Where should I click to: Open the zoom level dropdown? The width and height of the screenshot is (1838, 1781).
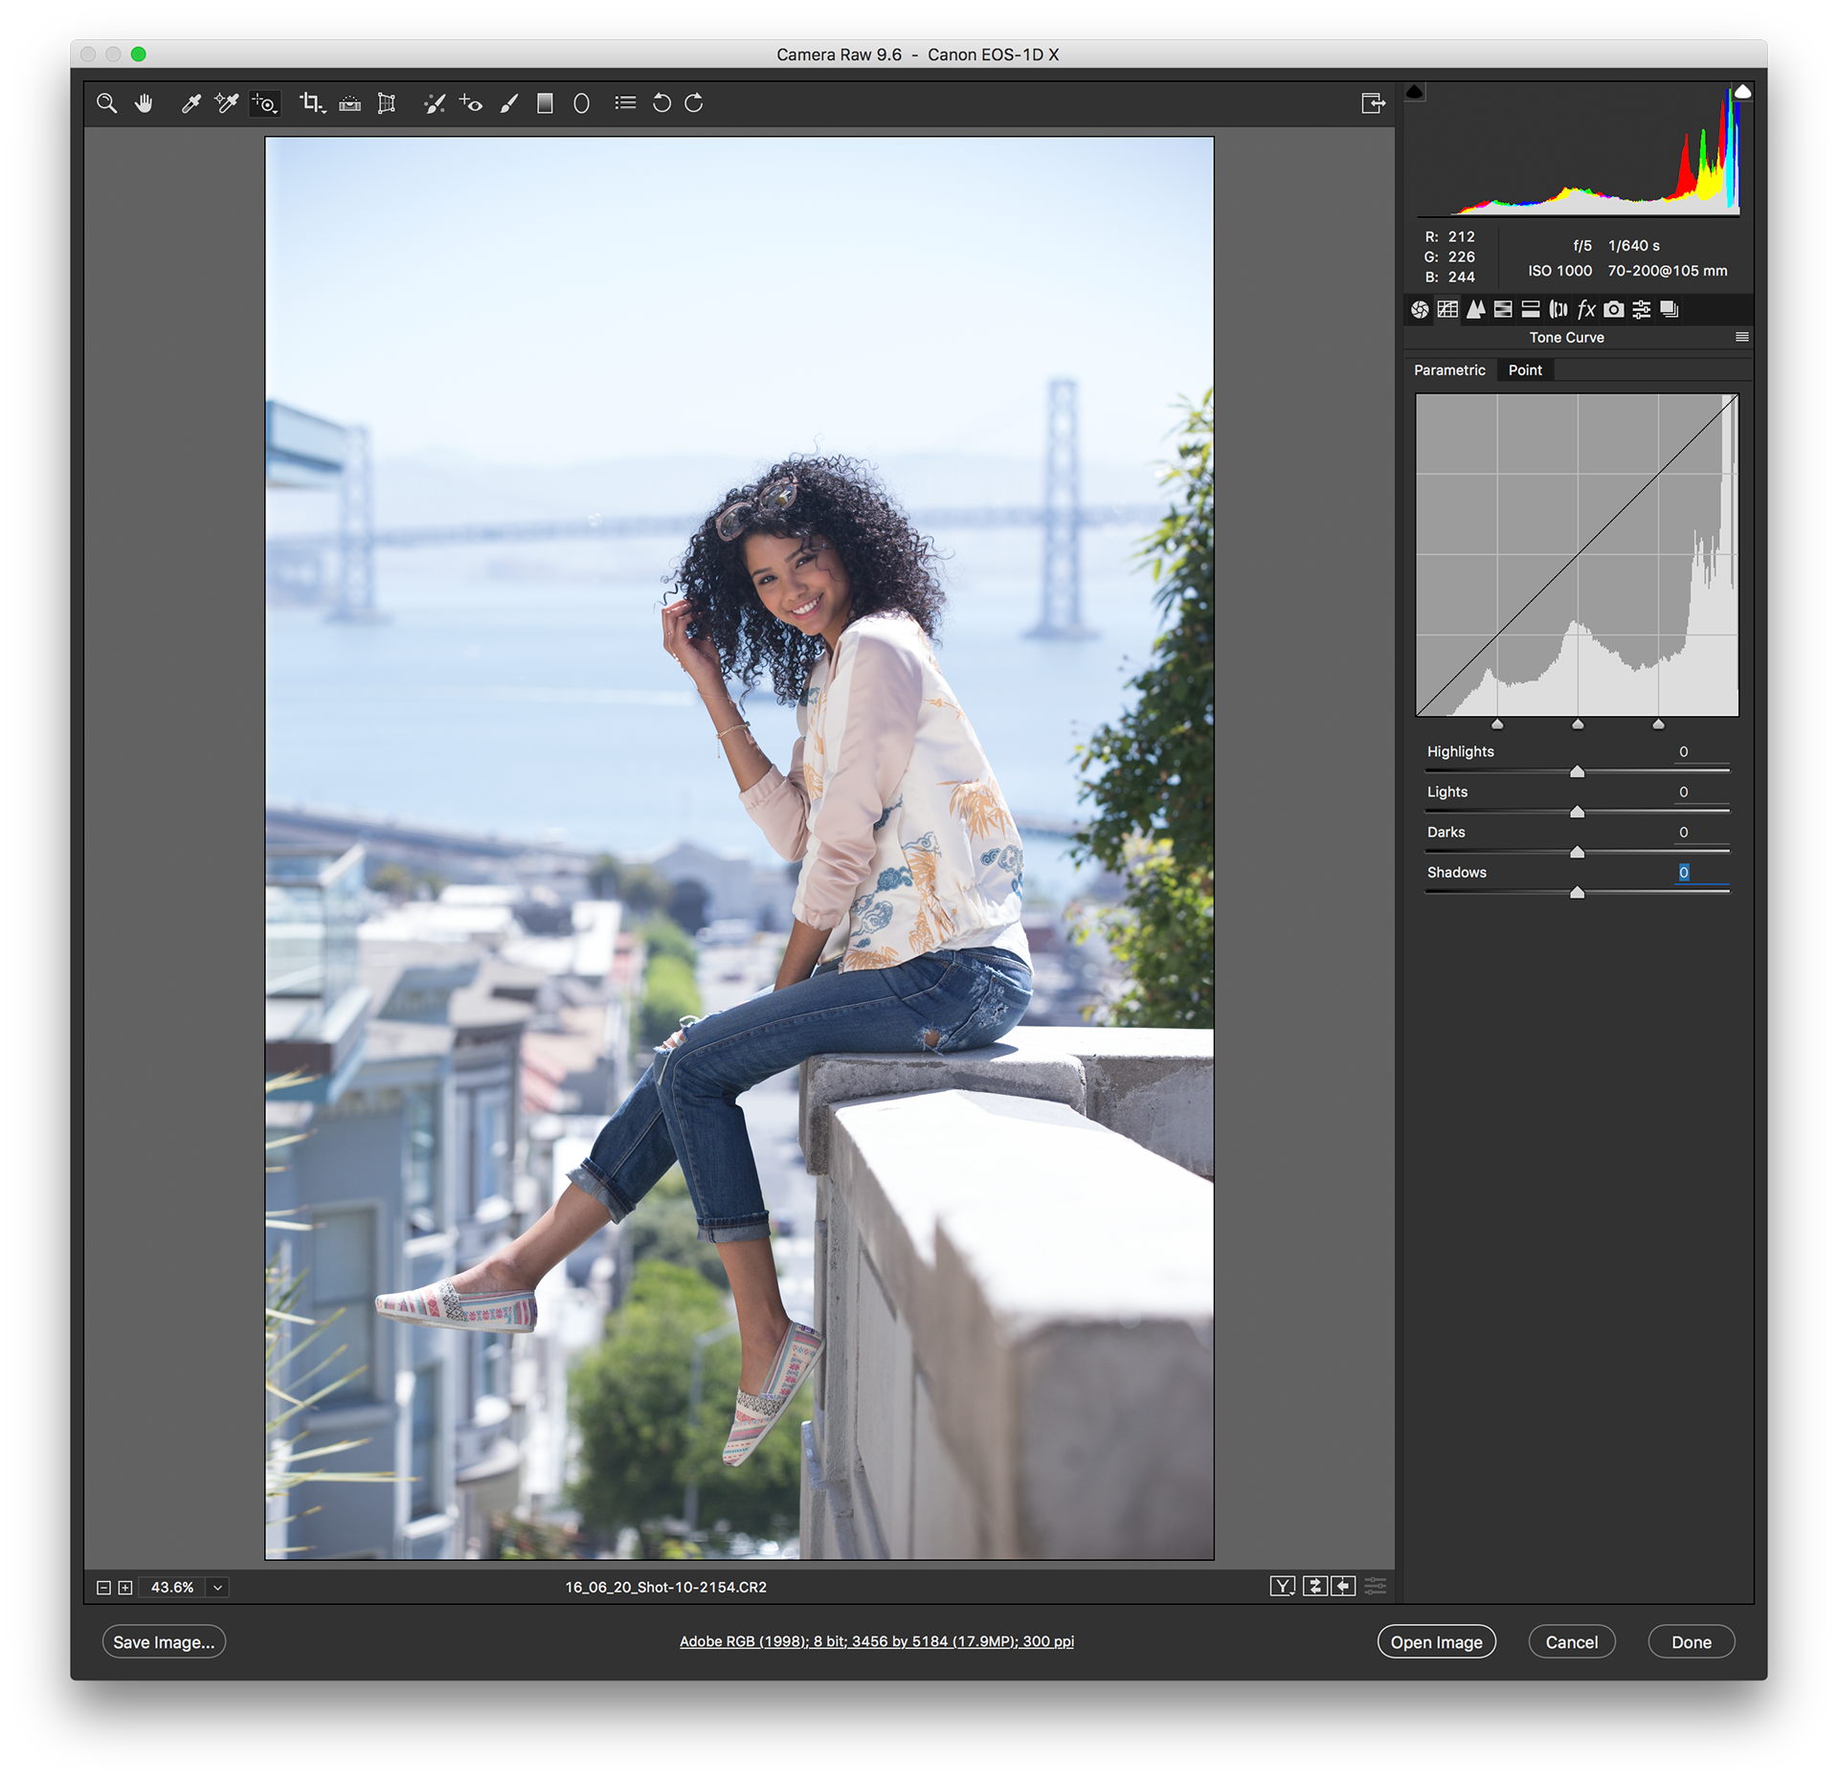tap(218, 1588)
